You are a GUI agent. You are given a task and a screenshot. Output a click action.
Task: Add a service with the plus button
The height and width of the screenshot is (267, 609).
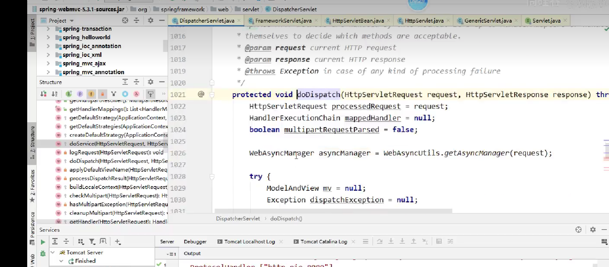(x=118, y=242)
